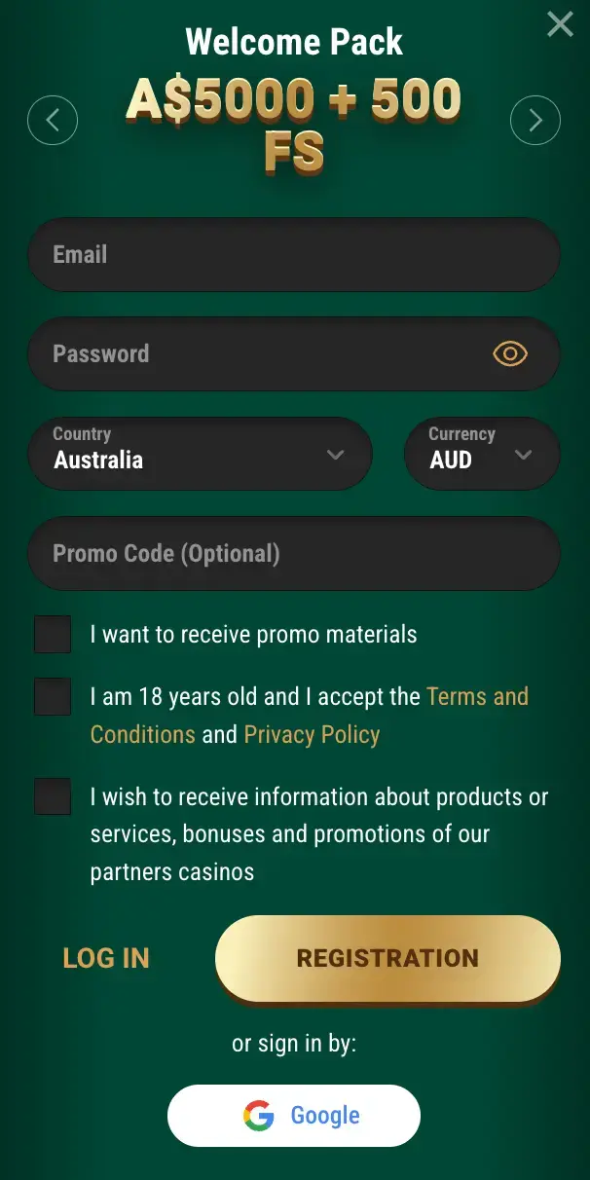Close the registration popup with X
Screen dimensions: 590x1180
[560, 24]
